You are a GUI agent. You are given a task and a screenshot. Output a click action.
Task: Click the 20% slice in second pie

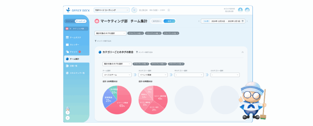click(x=154, y=109)
